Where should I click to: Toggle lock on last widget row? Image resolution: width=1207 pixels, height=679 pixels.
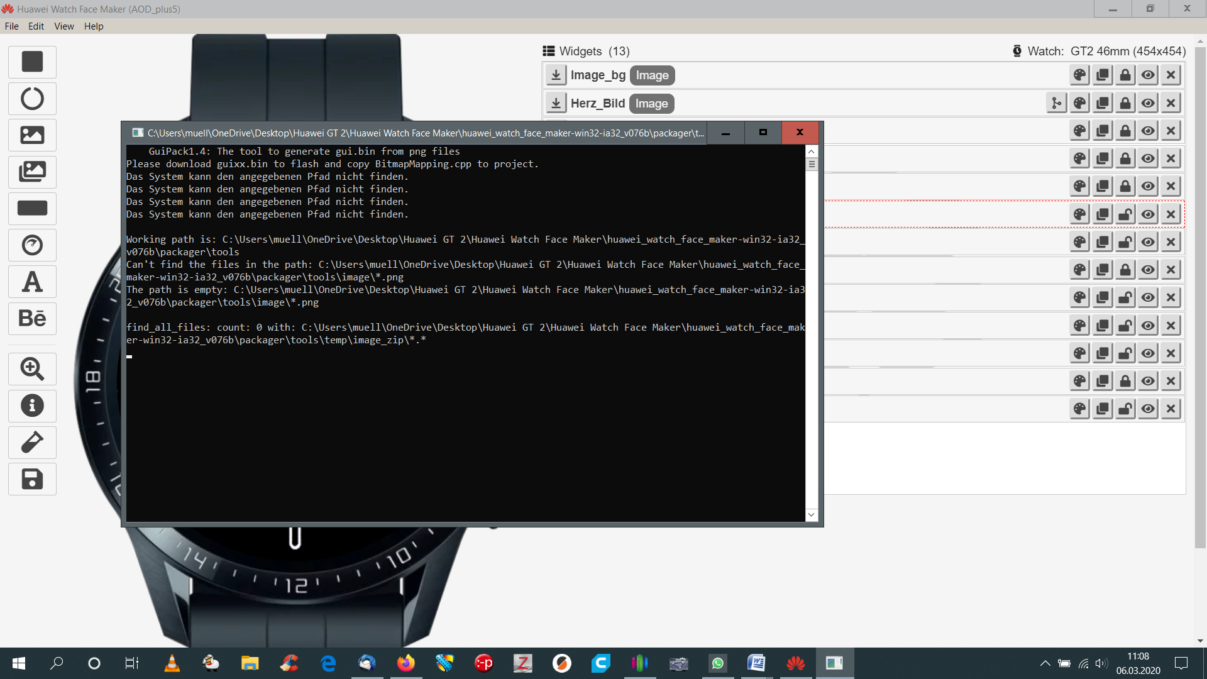click(1125, 409)
